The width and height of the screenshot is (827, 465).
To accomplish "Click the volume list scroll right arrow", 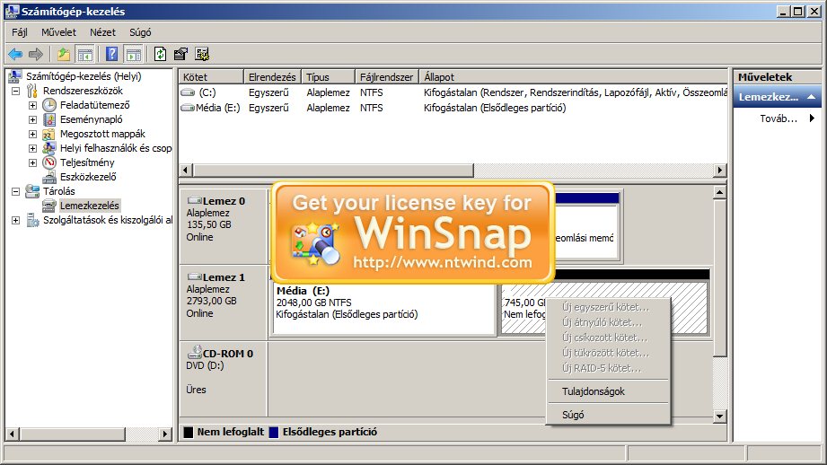I will coord(720,171).
